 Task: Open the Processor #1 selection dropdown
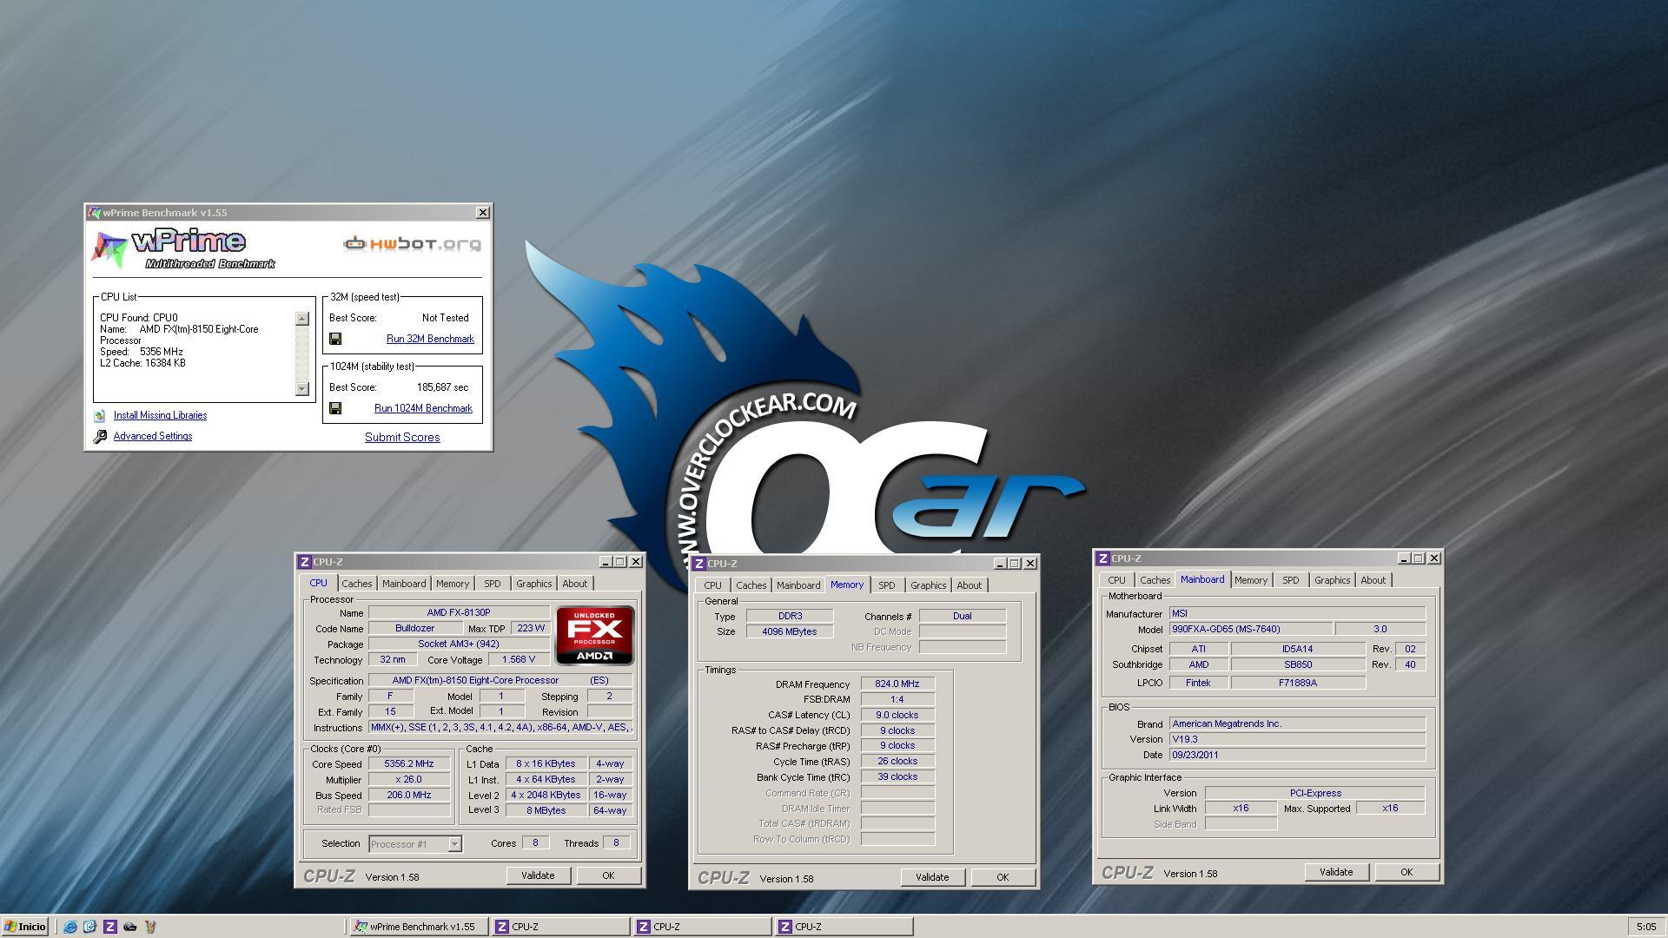pyautogui.click(x=454, y=844)
